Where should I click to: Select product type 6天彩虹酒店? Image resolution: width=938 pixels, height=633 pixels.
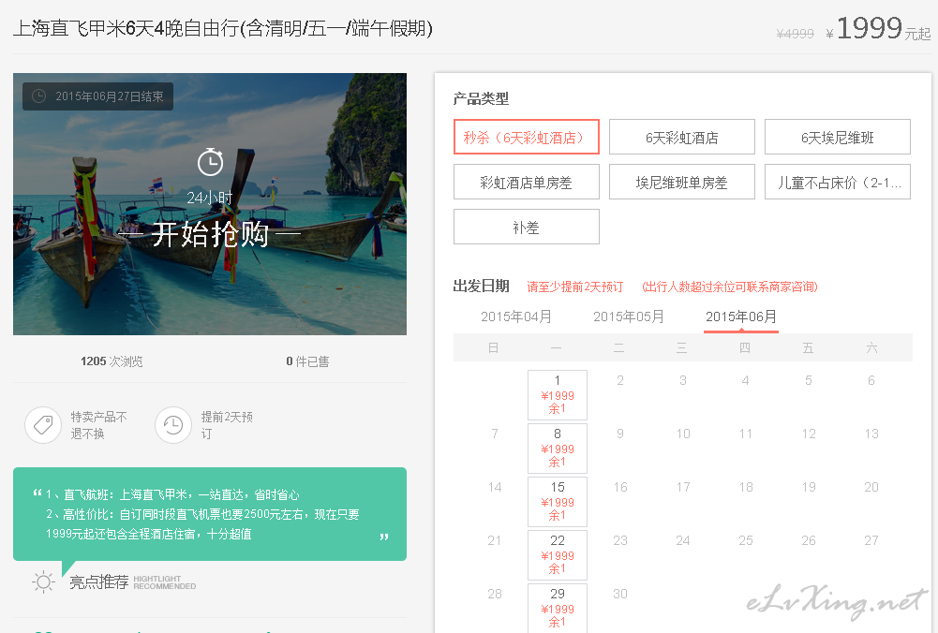[682, 137]
